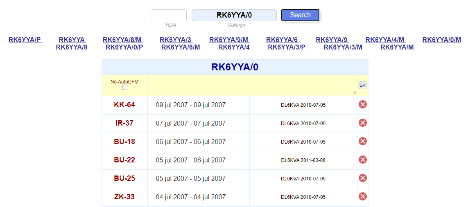Follow the RK6YYA/0/M link
Screen dimensions: 468x207
click(441, 40)
